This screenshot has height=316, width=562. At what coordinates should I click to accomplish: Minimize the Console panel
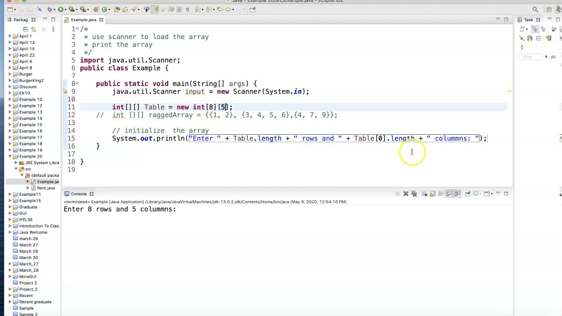498,193
